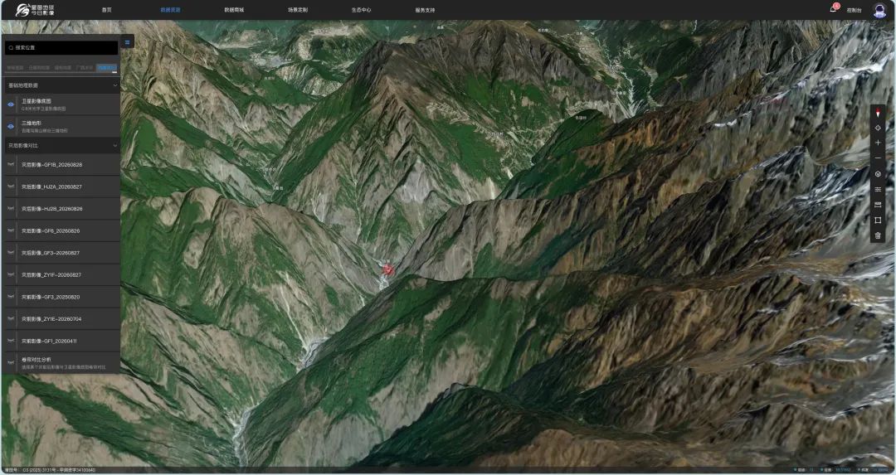Image resolution: width=896 pixels, height=475 pixels.
Task: Click the circular view-reset map icon
Action: click(878, 174)
